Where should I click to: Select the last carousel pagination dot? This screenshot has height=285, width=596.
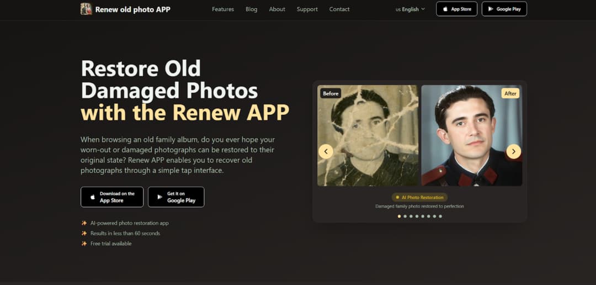(440, 216)
